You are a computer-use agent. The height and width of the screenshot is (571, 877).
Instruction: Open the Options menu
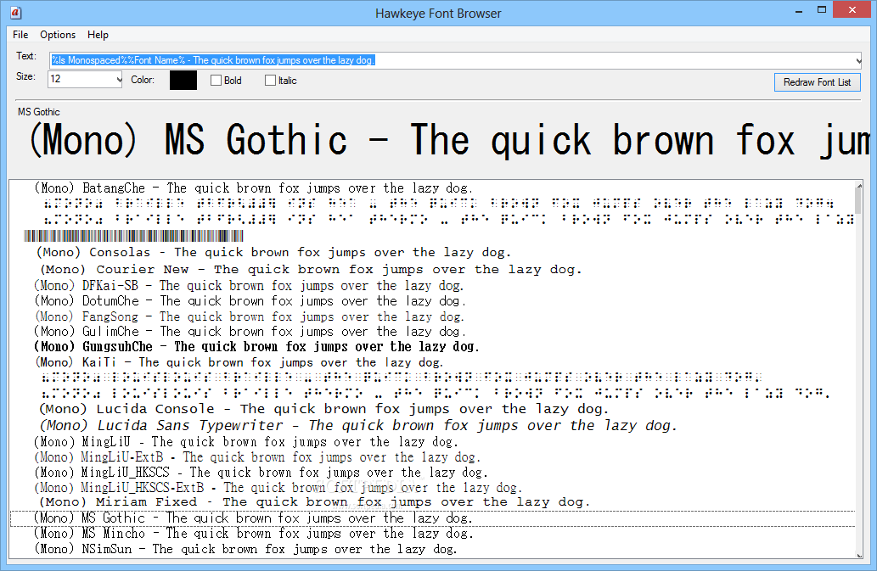58,35
